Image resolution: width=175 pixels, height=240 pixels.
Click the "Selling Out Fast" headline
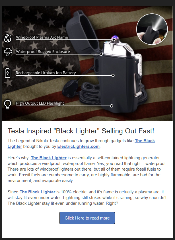point(81,131)
